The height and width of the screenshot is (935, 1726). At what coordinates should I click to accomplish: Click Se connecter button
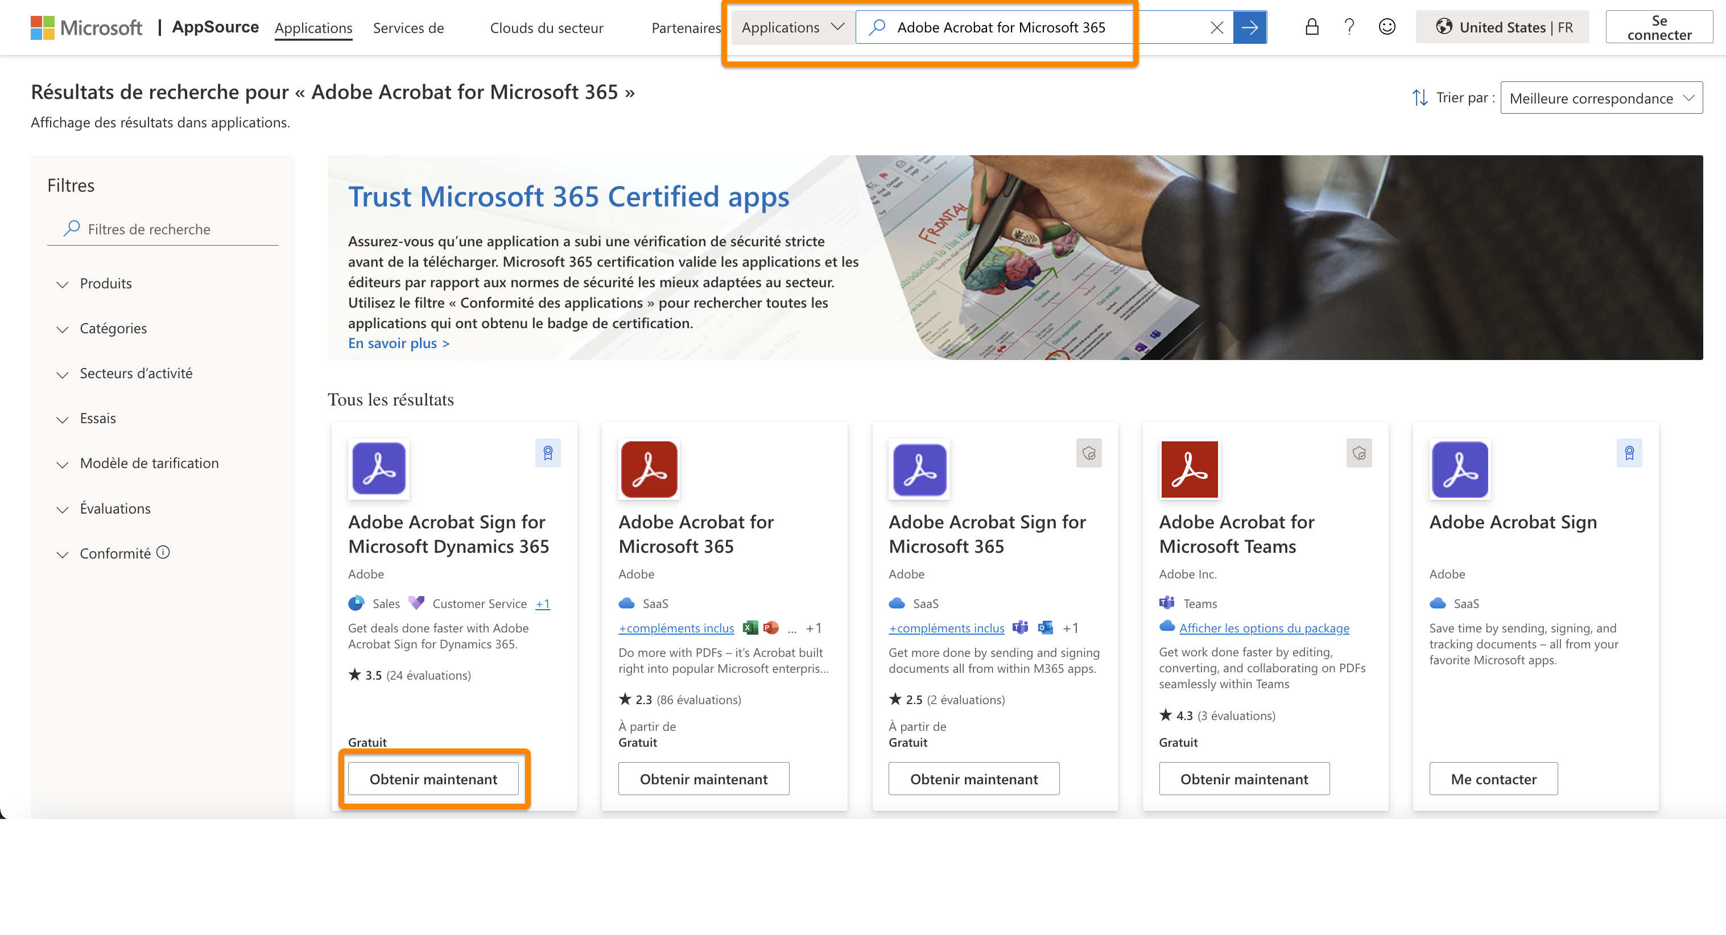coord(1659,27)
